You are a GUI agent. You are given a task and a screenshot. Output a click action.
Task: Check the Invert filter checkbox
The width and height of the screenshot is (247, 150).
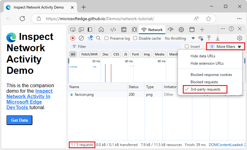coord(187,46)
